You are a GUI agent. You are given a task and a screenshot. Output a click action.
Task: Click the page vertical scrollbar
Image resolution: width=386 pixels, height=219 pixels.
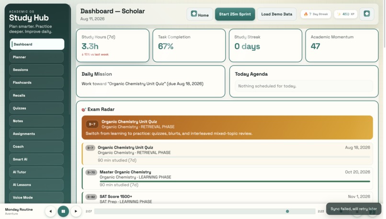(384, 24)
